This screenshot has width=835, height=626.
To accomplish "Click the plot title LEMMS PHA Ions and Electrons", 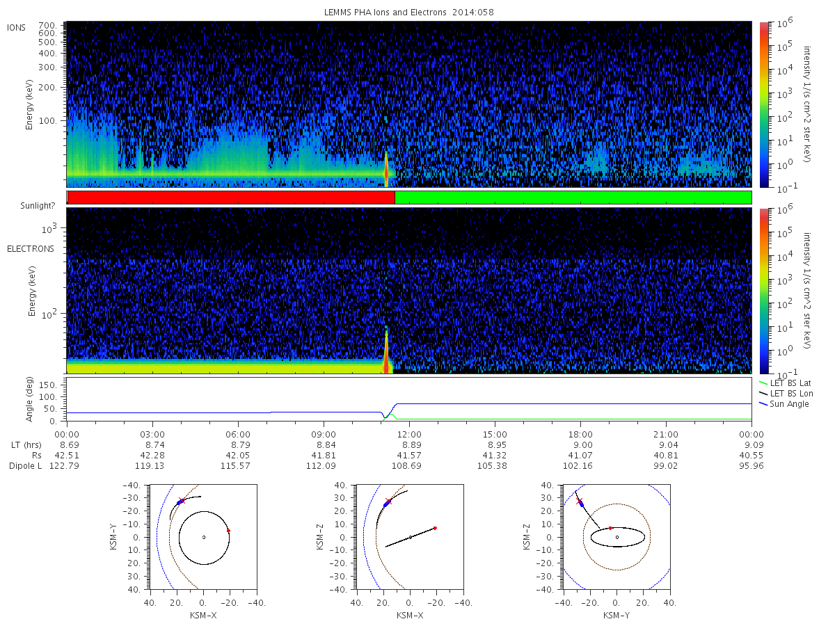I will [x=409, y=12].
